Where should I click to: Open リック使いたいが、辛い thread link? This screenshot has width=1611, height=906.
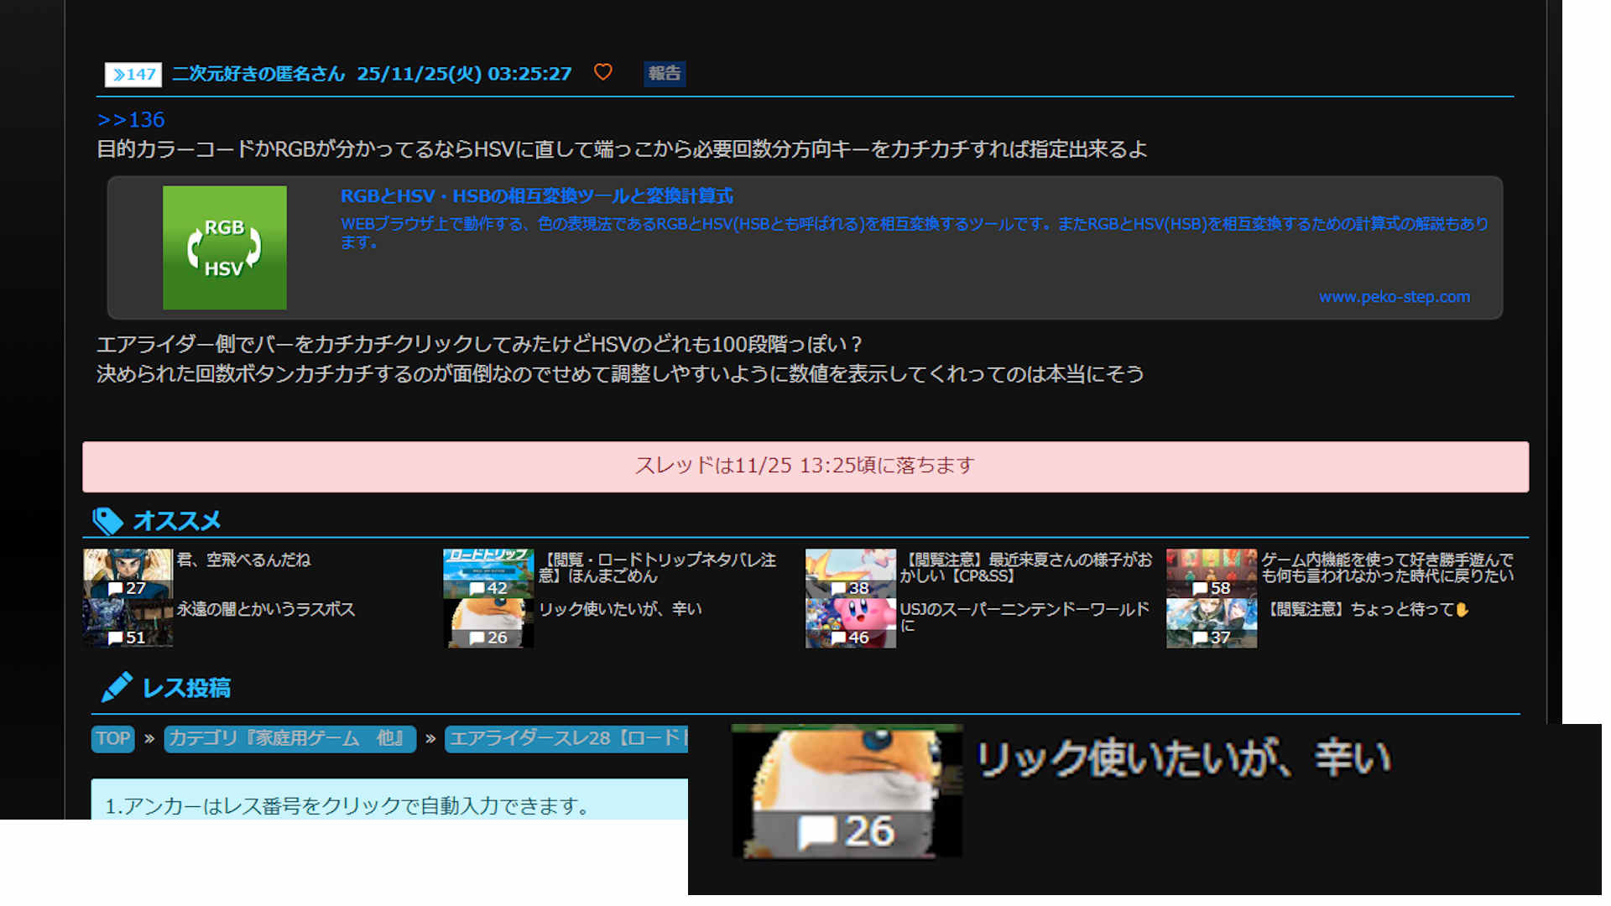pyautogui.click(x=619, y=610)
